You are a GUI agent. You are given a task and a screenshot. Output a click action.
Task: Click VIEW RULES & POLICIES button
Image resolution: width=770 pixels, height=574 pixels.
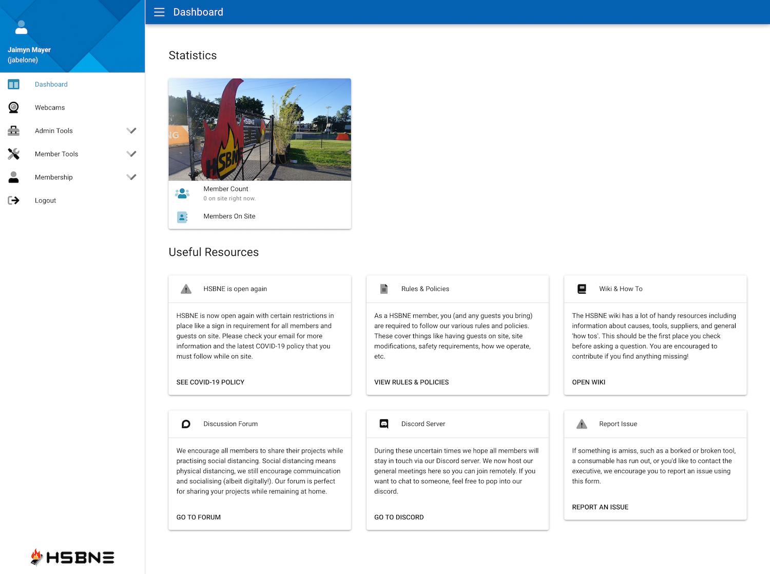pos(412,382)
